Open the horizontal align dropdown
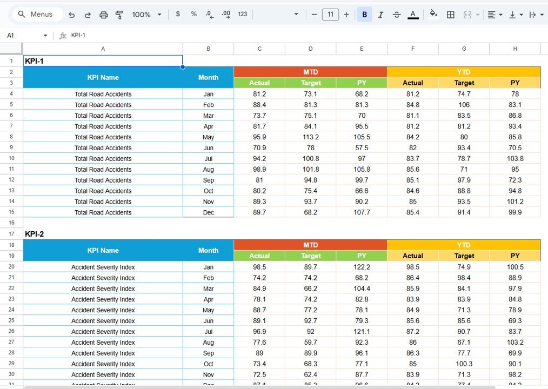This screenshot has width=548, height=389. click(494, 15)
